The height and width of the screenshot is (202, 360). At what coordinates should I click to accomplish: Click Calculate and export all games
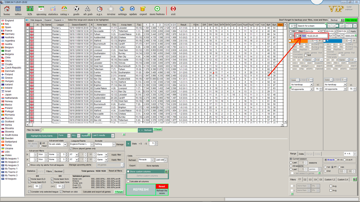[97, 192]
